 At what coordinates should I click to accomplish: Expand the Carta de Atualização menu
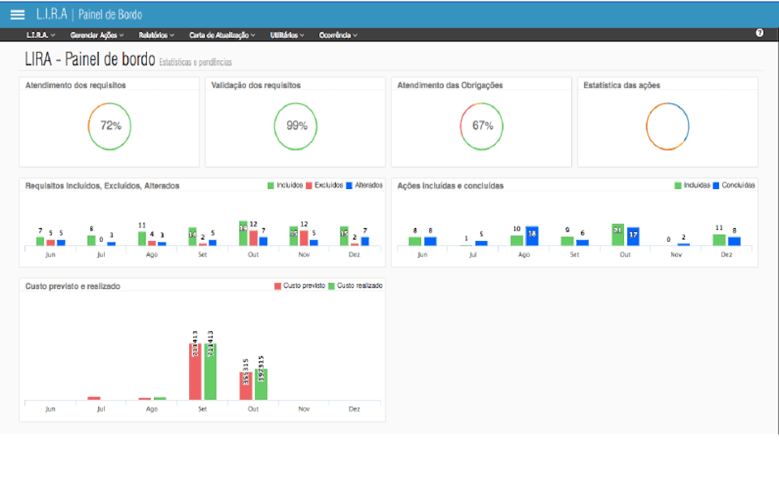tap(222, 35)
